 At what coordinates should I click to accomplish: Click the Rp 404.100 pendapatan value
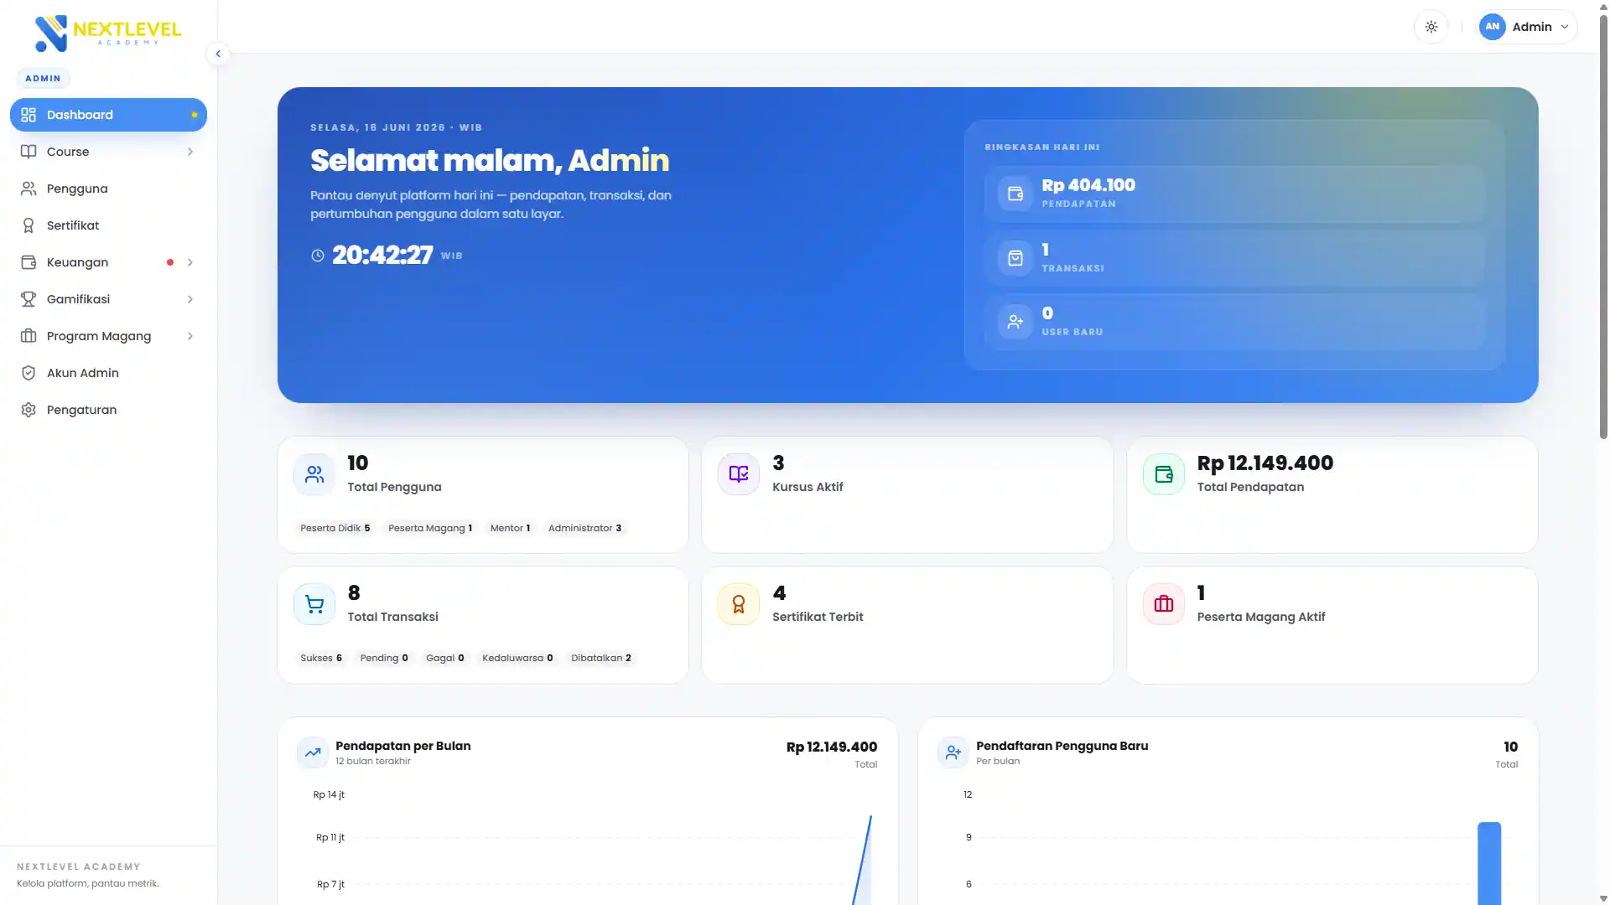1088,185
